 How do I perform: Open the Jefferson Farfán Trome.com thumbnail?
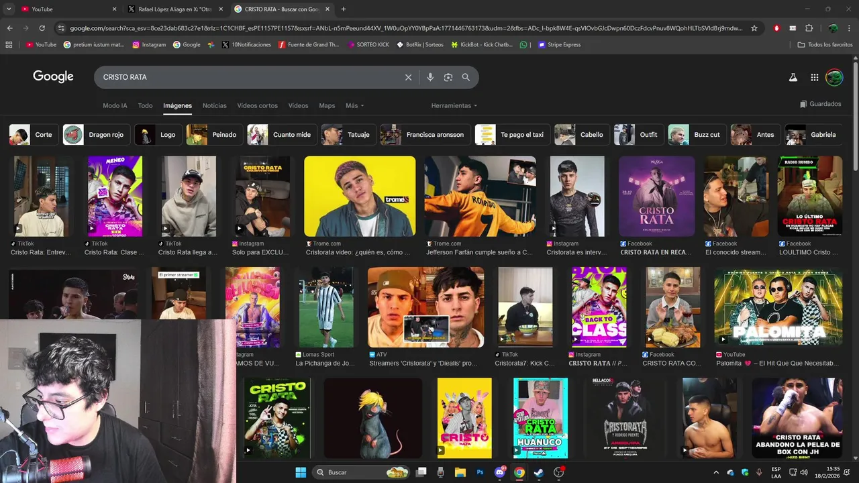tap(480, 197)
